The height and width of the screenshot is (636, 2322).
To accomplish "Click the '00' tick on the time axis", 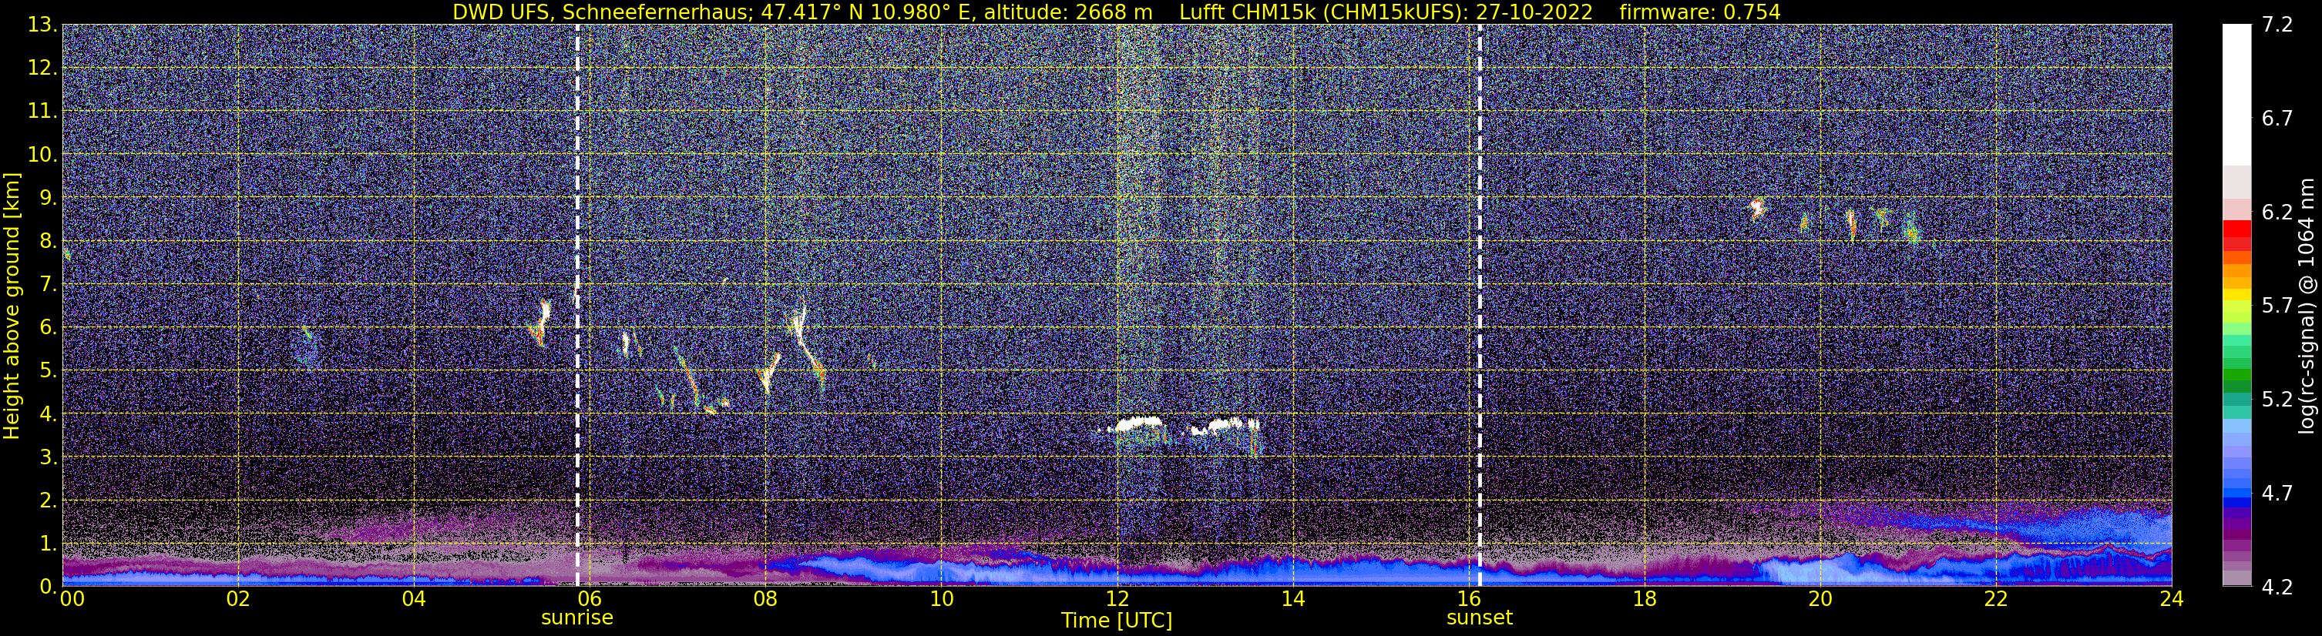I will click(x=72, y=599).
